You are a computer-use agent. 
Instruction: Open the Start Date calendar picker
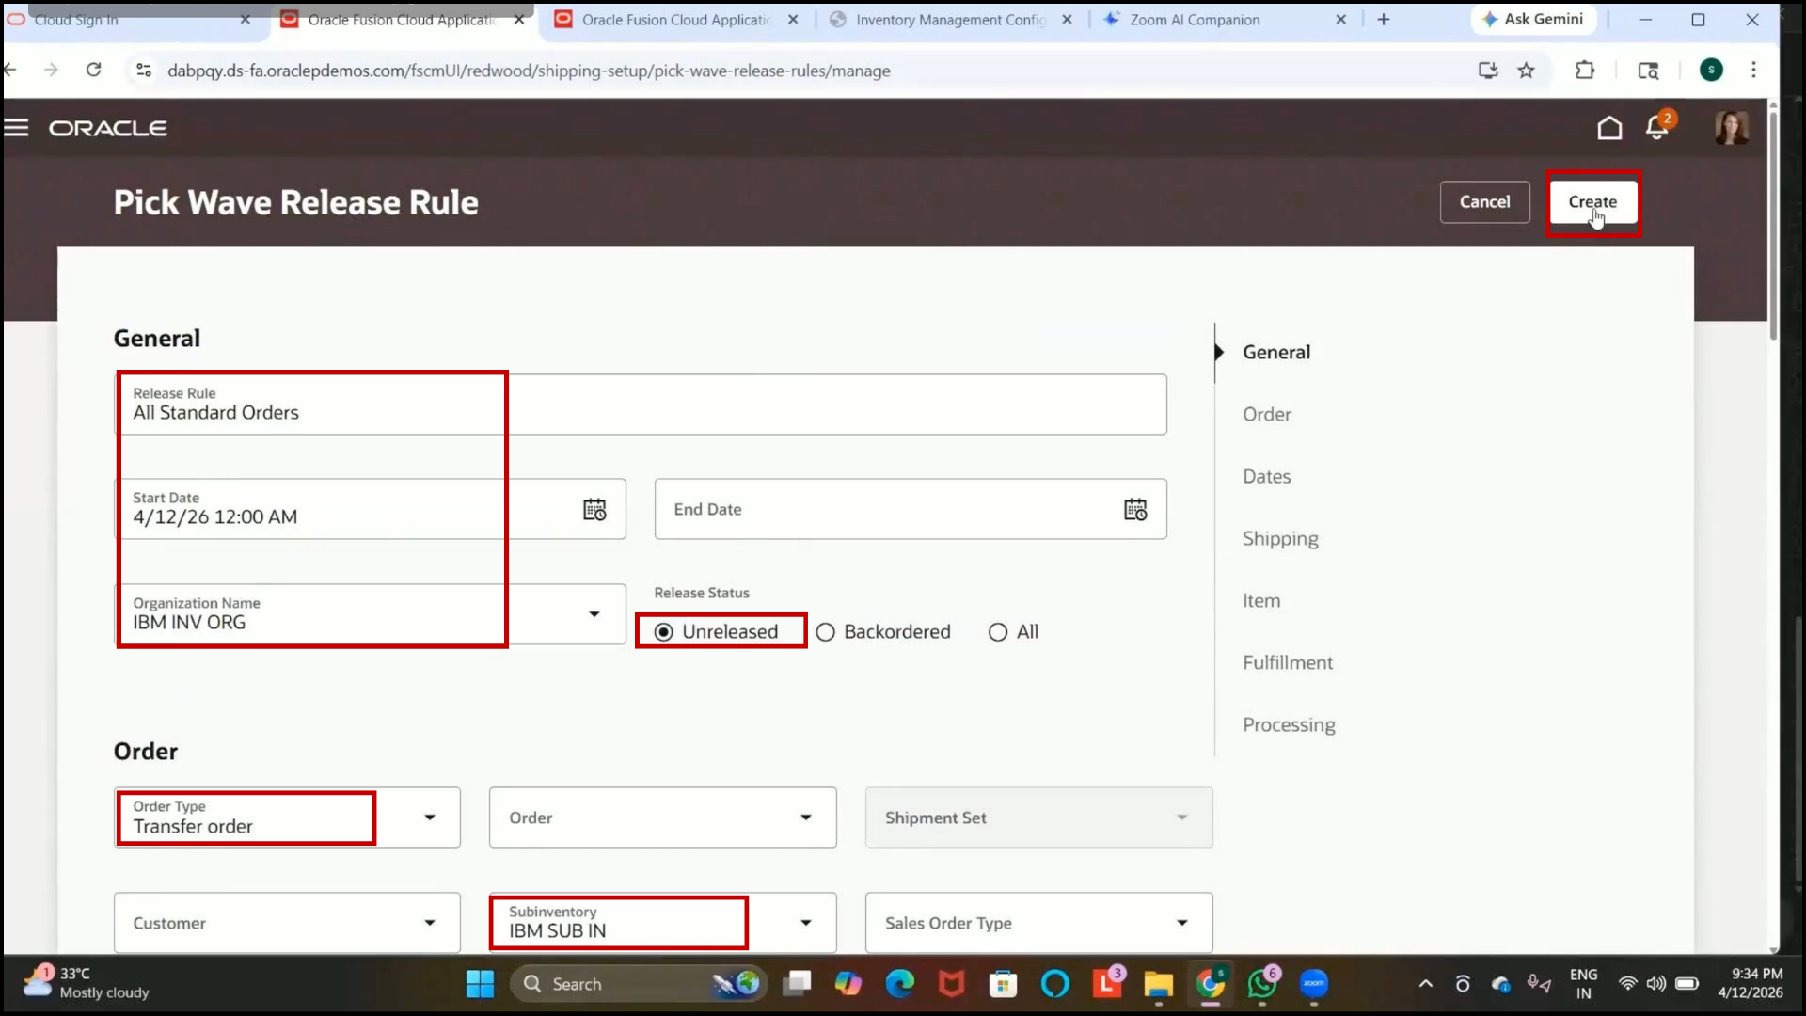pos(594,510)
